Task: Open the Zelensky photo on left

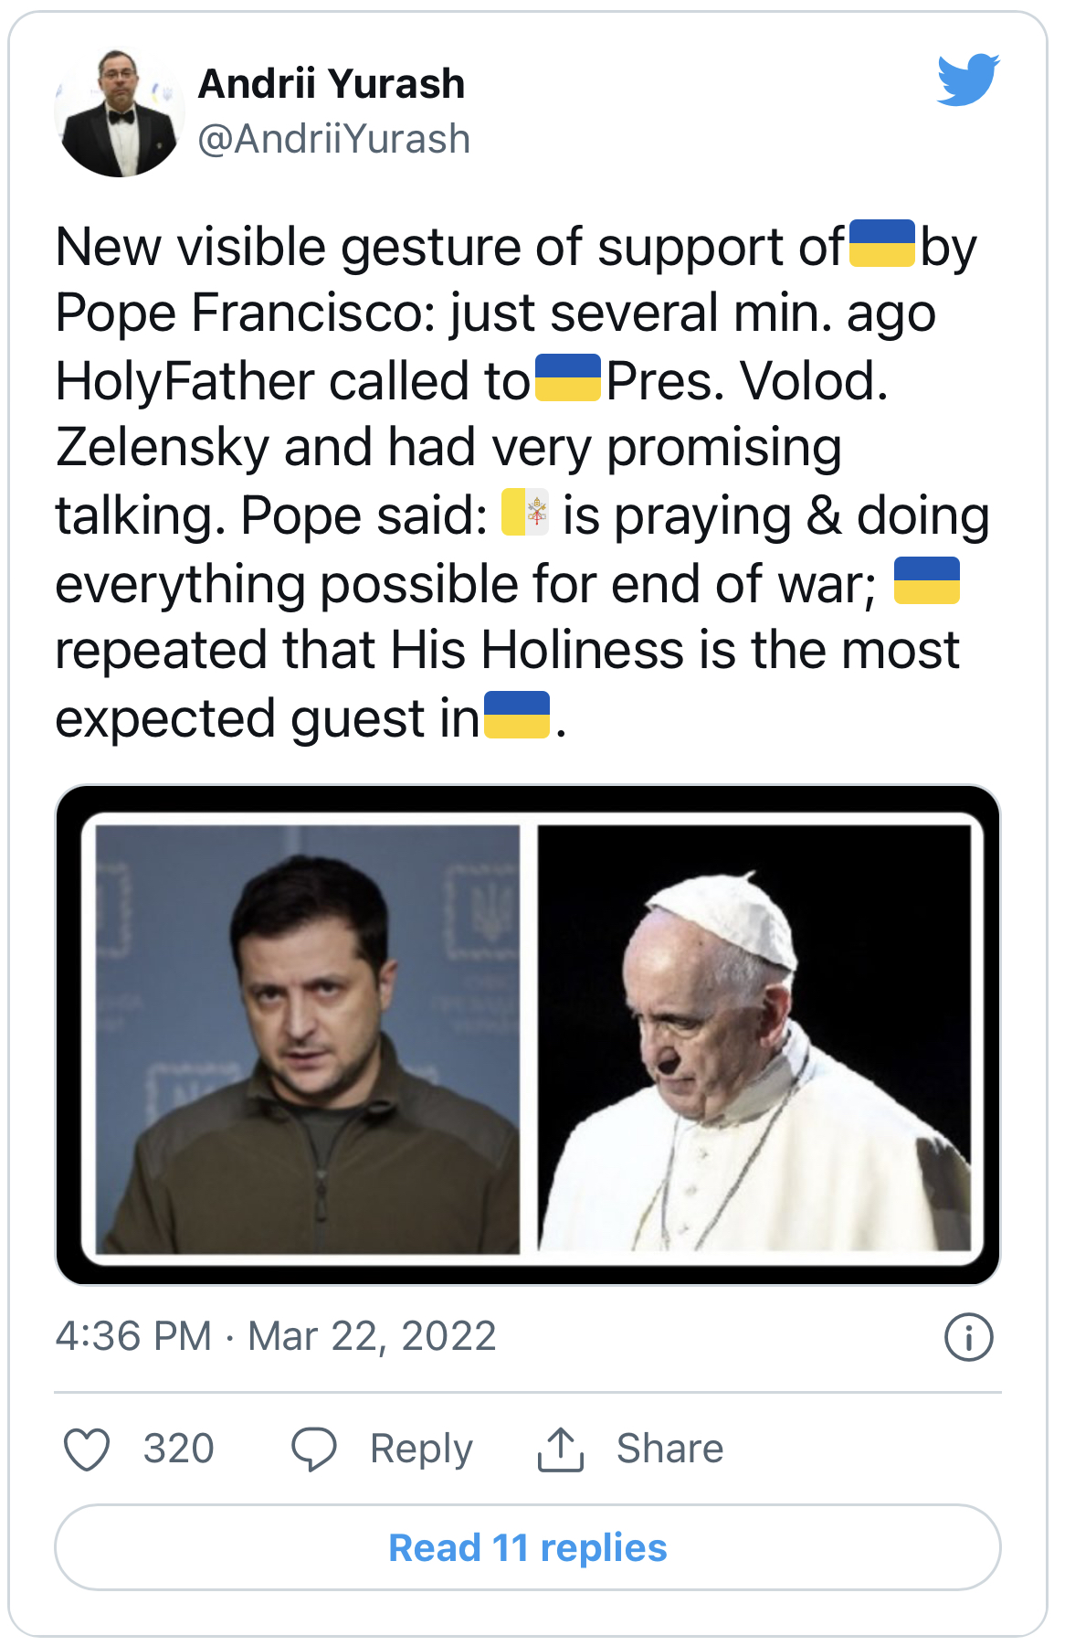Action: coord(308,1039)
